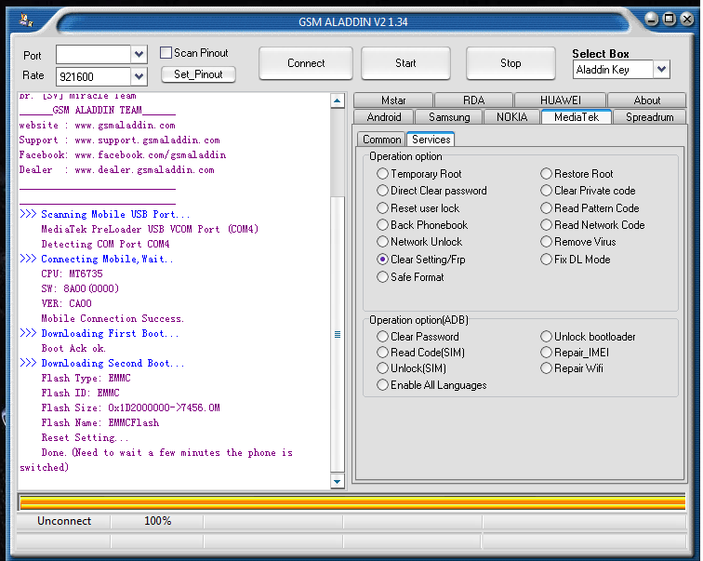Minimize the GSM ALADDIN window

(652, 19)
